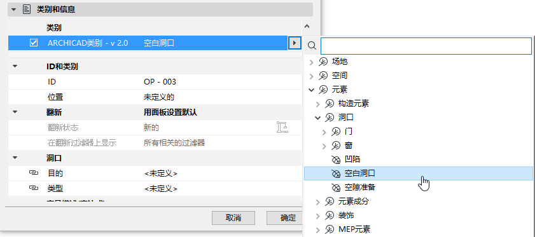Click the 取消 button
Screen dimensions: 535x237
pos(233,218)
